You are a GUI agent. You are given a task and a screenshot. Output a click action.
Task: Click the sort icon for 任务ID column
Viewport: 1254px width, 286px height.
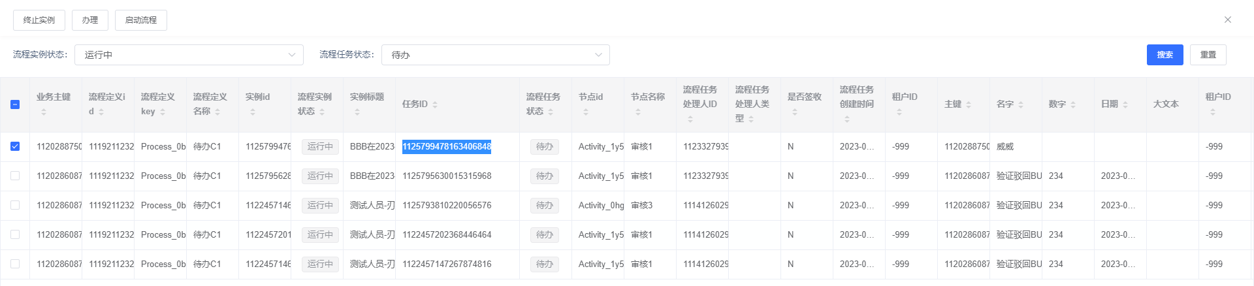click(435, 104)
